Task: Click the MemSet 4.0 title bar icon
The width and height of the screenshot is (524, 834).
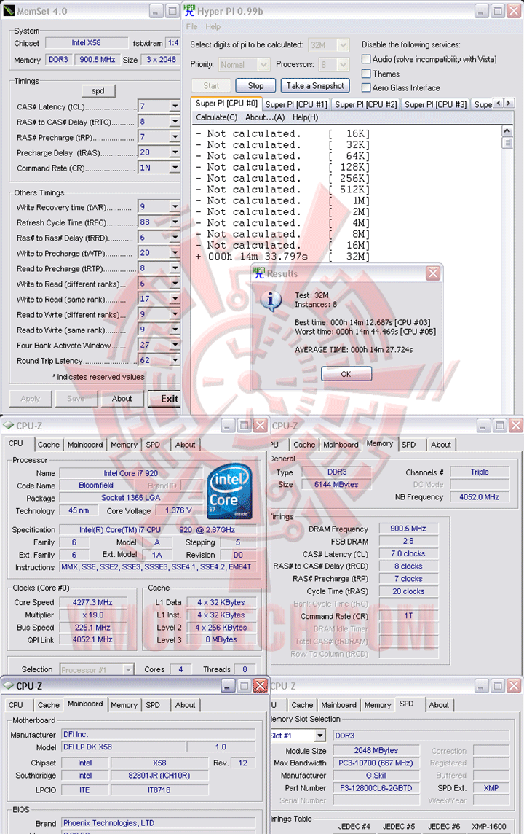Action: click(x=9, y=11)
